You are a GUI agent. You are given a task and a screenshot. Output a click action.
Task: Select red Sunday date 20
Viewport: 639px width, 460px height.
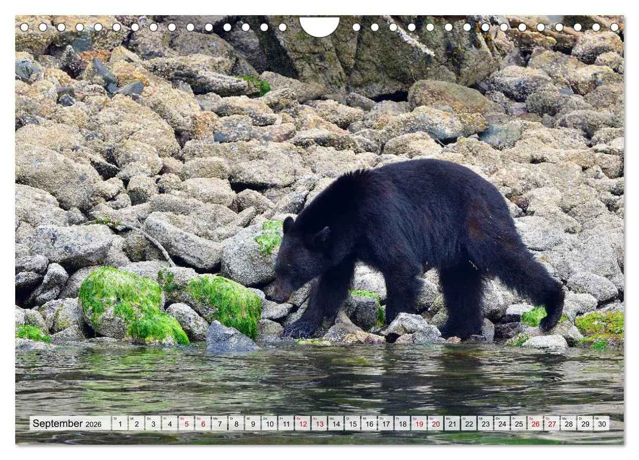435,424
